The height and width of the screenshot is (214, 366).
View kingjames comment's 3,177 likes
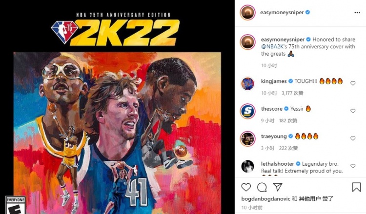pos(292,93)
